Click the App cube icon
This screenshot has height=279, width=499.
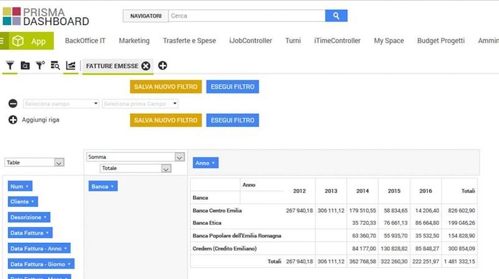(18, 41)
